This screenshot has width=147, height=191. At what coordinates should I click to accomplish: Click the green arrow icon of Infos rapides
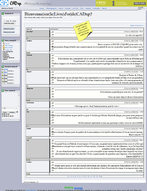[x=3, y=90]
